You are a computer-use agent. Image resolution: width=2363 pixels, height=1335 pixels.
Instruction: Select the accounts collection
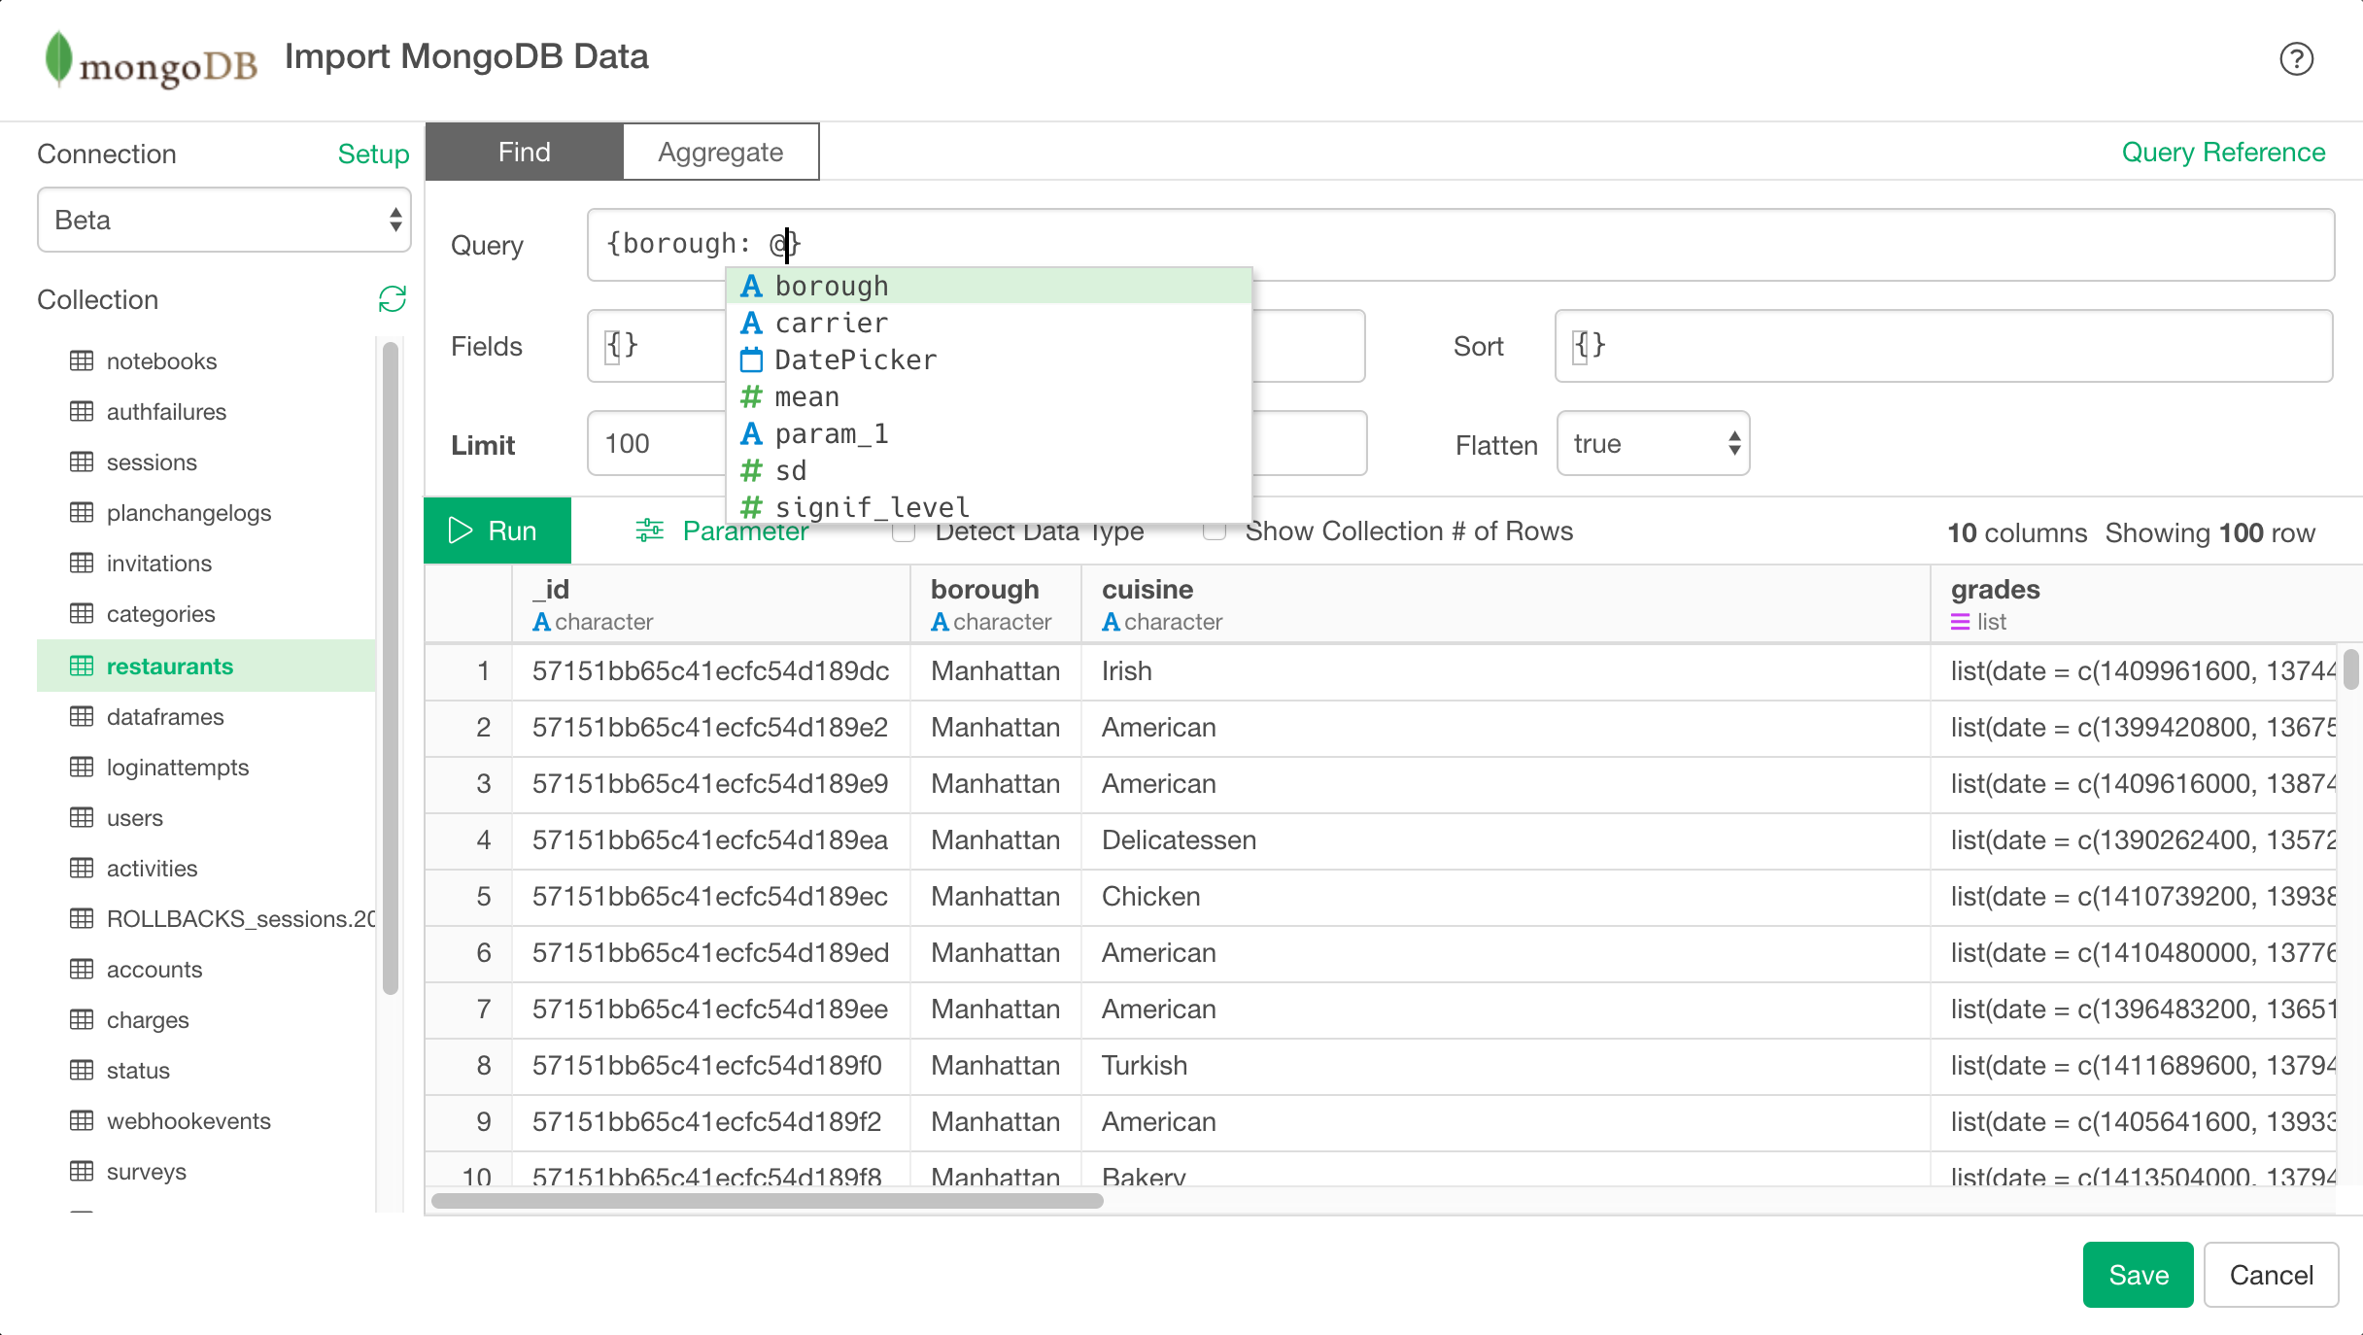tap(207, 969)
